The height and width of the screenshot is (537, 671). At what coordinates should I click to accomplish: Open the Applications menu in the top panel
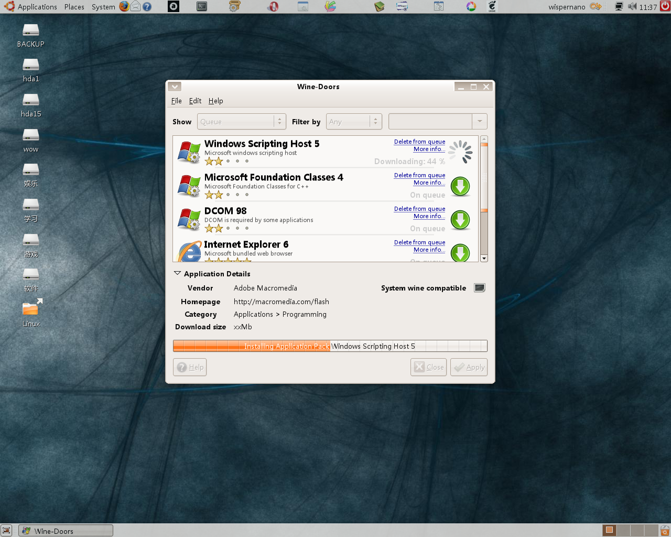(x=37, y=7)
